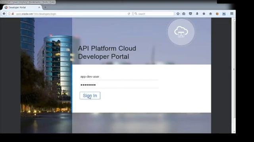This screenshot has width=254, height=142.
Task: Show bookmarks library icon in toolbar
Action: coord(184,14)
